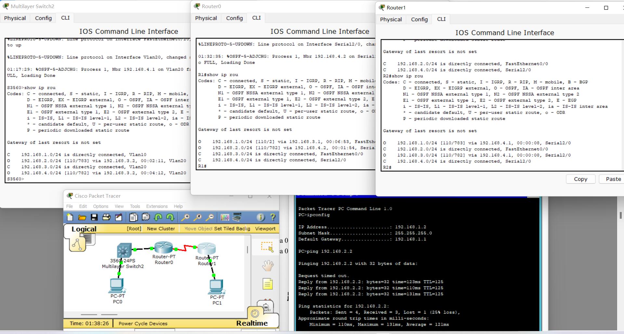Open the Tools menu in Packet Tracer

[x=135, y=206]
